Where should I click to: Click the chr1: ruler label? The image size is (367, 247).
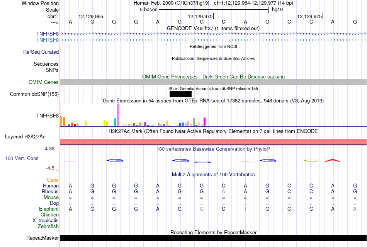point(53,16)
